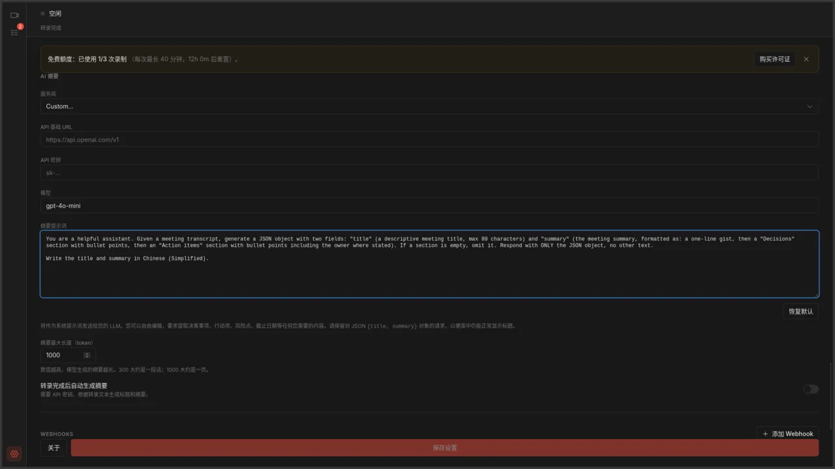Viewport: 835px width, 469px height.
Task: Expand the 服务商 Custom dropdown
Action: pos(429,106)
